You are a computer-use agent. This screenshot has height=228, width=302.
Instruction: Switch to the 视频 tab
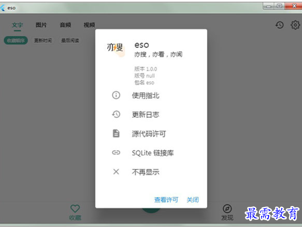89,25
